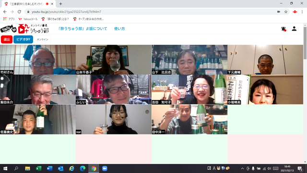Screen dimensions: 307x173
Task: Open File Explorer from the taskbar
Action: (27, 169)
